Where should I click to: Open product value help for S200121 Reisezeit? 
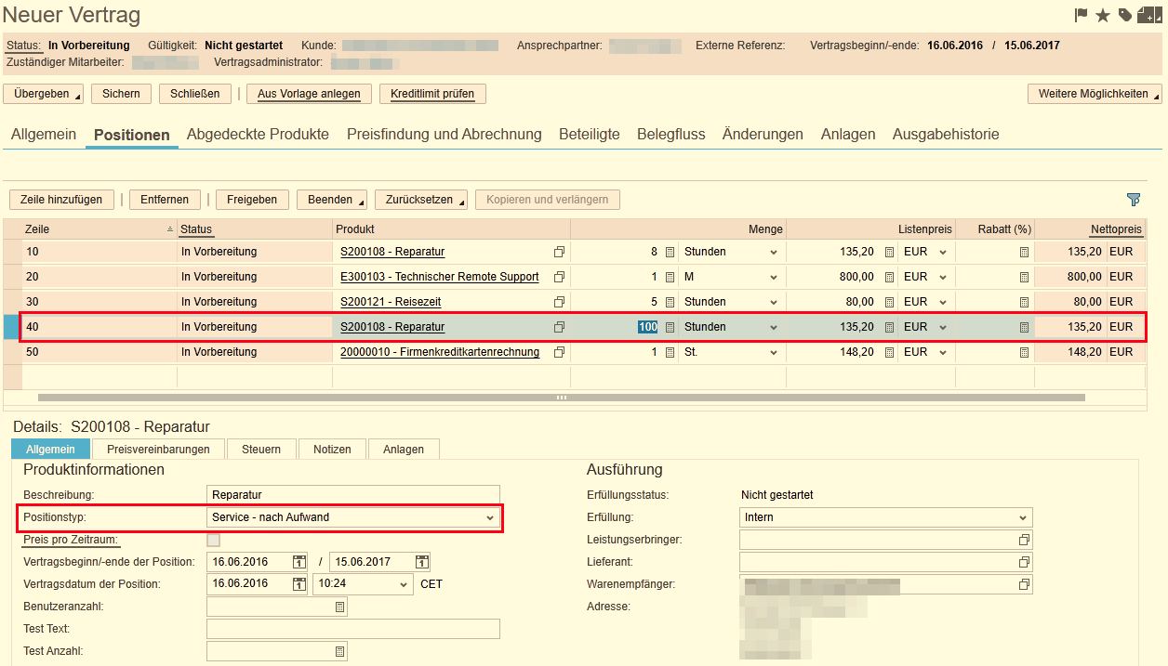click(559, 302)
